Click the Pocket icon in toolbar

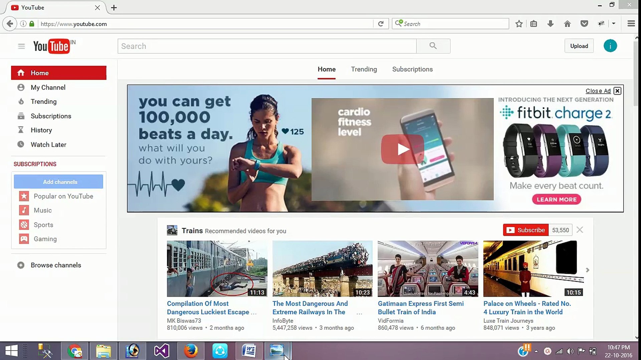584,24
